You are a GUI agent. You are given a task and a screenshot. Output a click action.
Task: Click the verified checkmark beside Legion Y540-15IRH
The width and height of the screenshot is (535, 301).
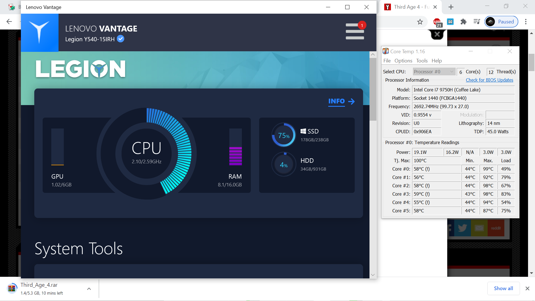[x=120, y=39]
